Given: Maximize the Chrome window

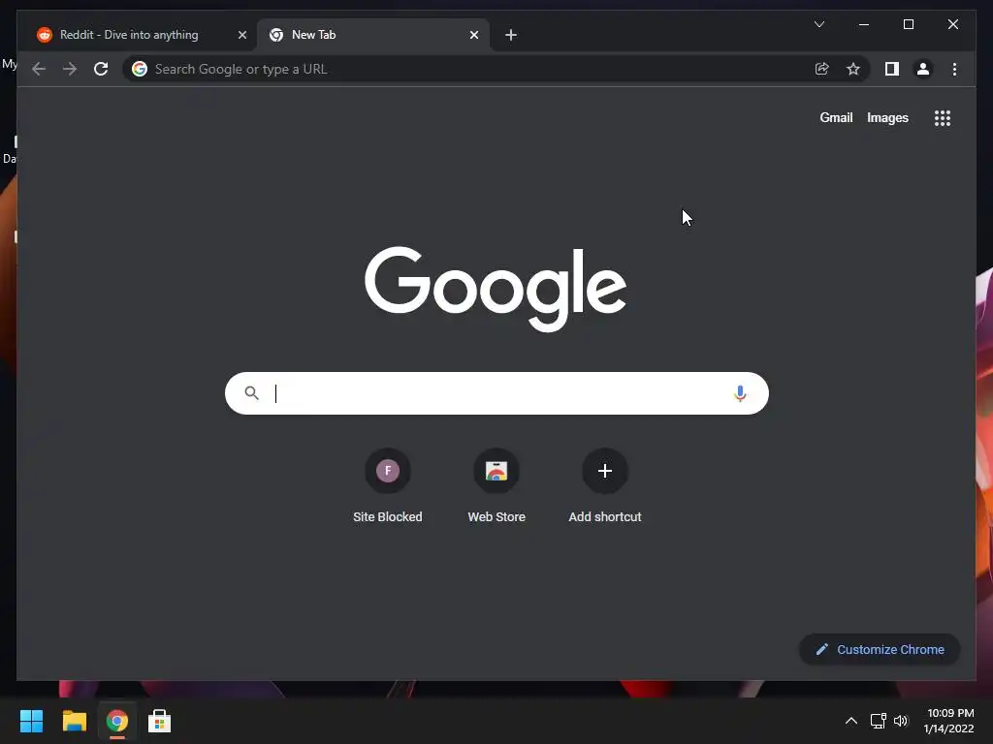Looking at the screenshot, I should tap(908, 24).
